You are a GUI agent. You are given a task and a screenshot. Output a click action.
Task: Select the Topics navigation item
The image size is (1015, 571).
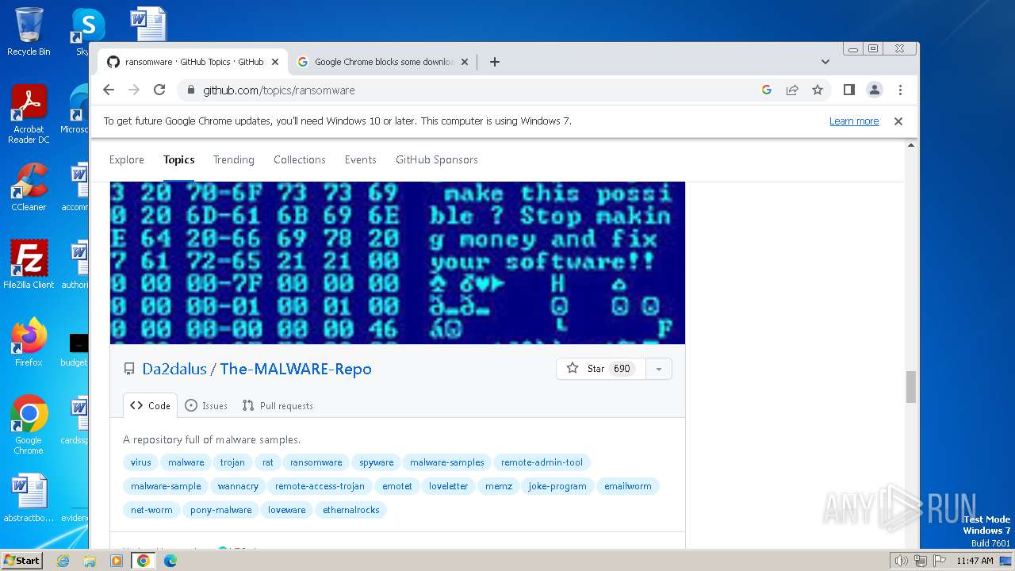point(179,159)
